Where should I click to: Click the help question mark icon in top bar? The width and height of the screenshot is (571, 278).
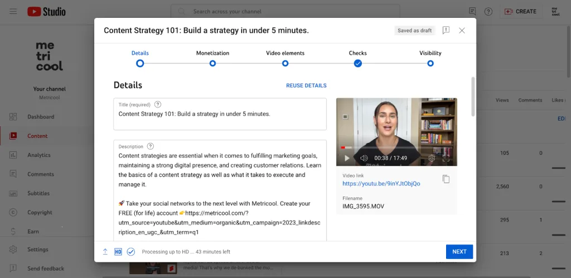pyautogui.click(x=488, y=11)
